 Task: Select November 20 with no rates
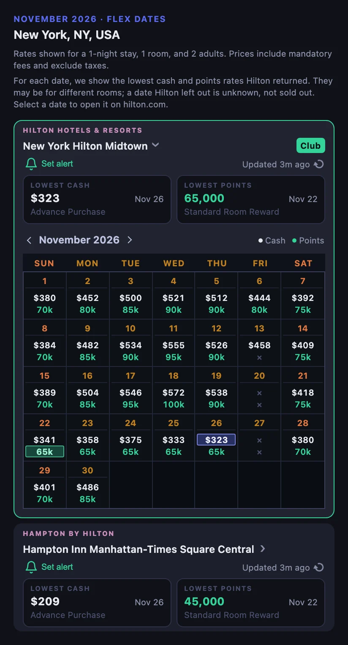(x=260, y=390)
